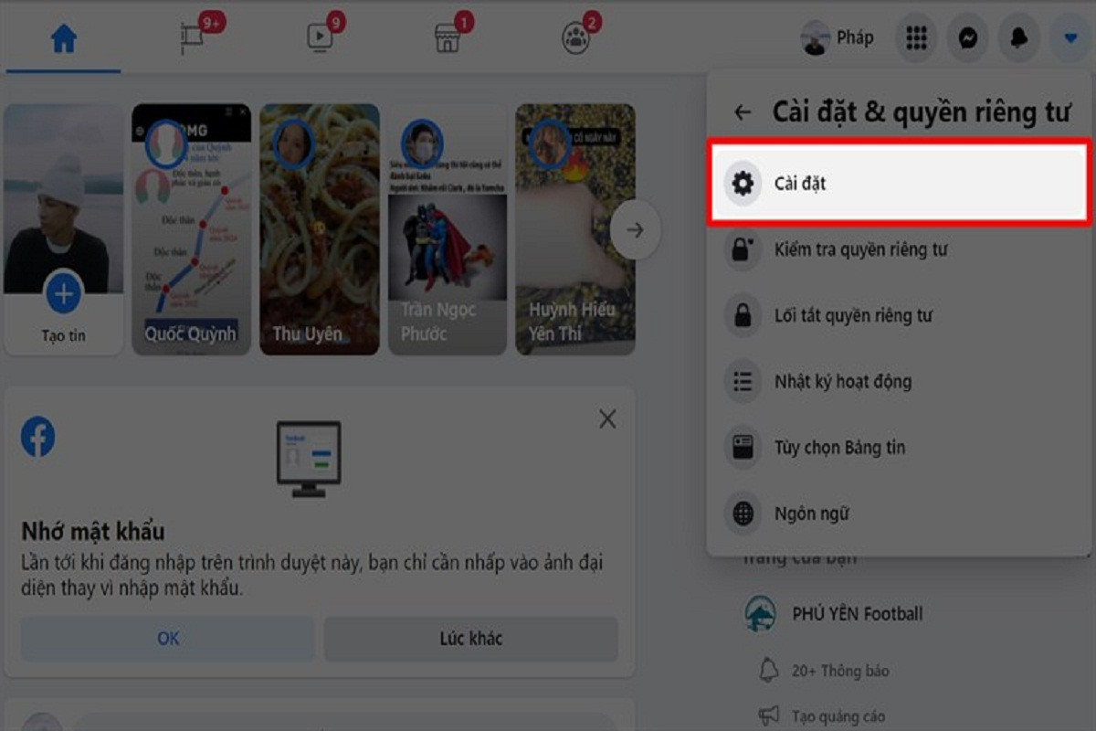Open Nhật ký hoạt động
This screenshot has height=731, width=1096.
[900, 382]
